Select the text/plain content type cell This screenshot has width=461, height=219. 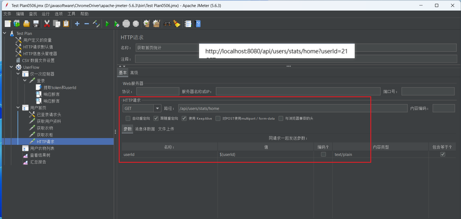pos(381,154)
